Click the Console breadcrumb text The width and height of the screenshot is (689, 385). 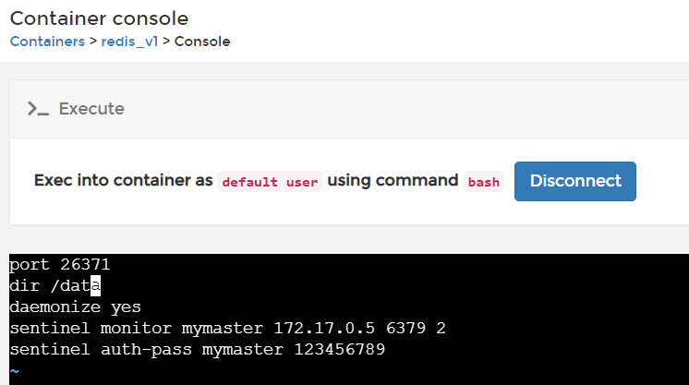pyautogui.click(x=202, y=42)
